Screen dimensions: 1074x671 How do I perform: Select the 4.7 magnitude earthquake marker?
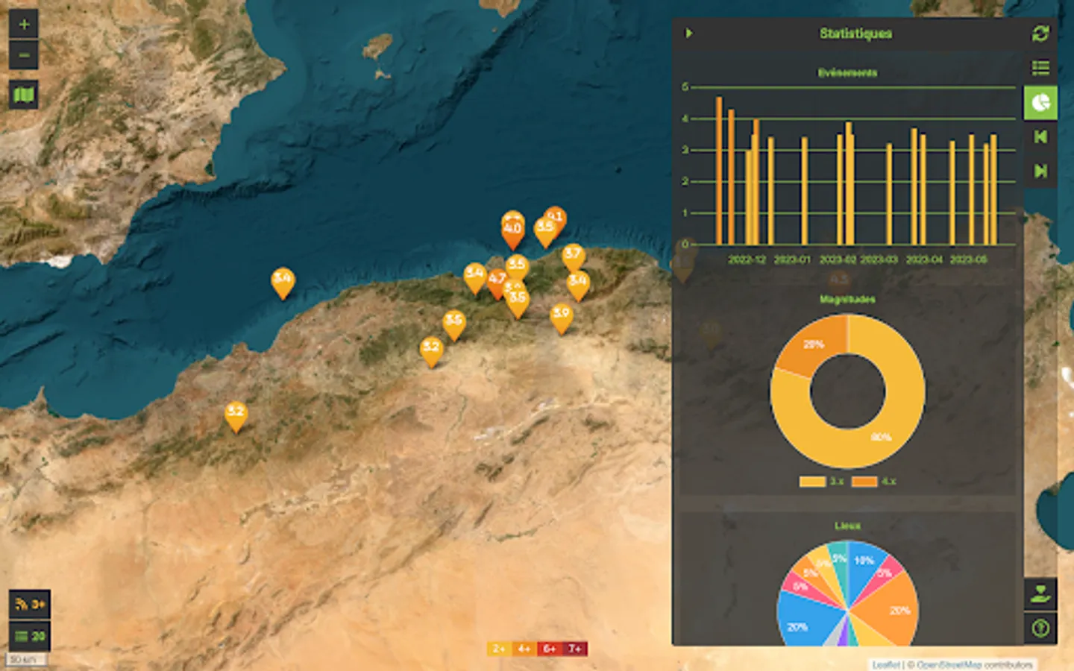[x=497, y=283]
